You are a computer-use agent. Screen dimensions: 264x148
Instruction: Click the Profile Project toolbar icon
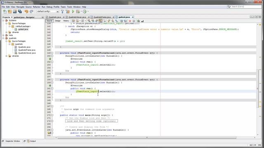[85, 12]
